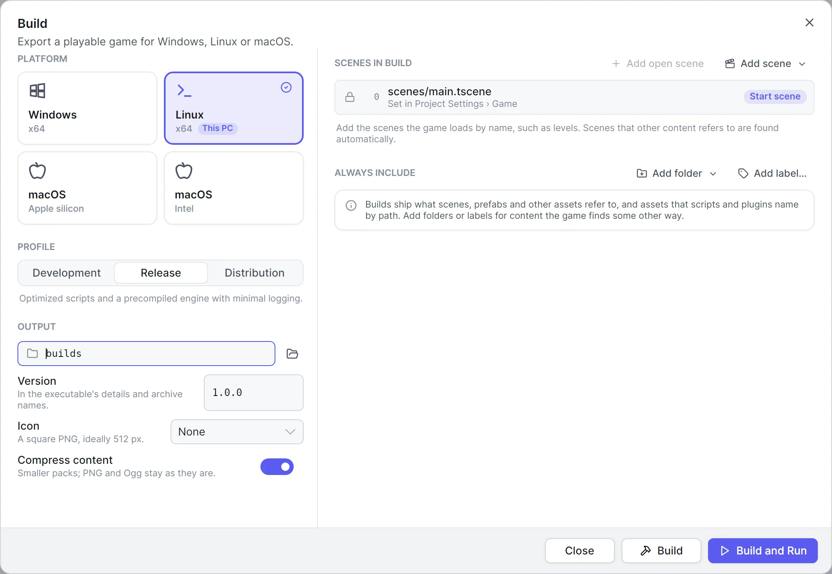
Task: Switch profile to Development
Action: click(x=67, y=273)
